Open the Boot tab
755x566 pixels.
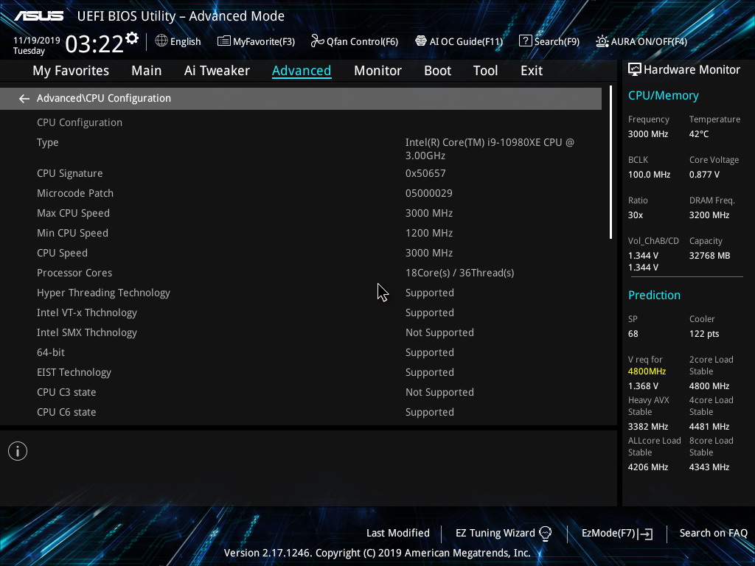point(438,71)
